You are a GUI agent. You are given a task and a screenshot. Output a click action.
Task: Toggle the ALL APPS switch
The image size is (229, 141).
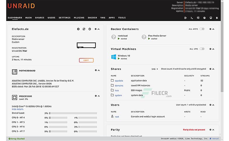coord(202,29)
